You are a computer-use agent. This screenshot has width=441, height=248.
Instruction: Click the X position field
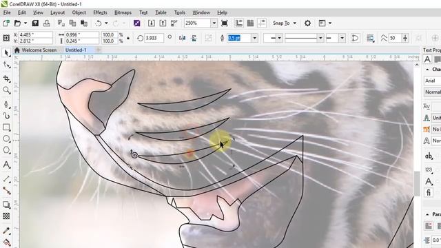[x=35, y=35]
